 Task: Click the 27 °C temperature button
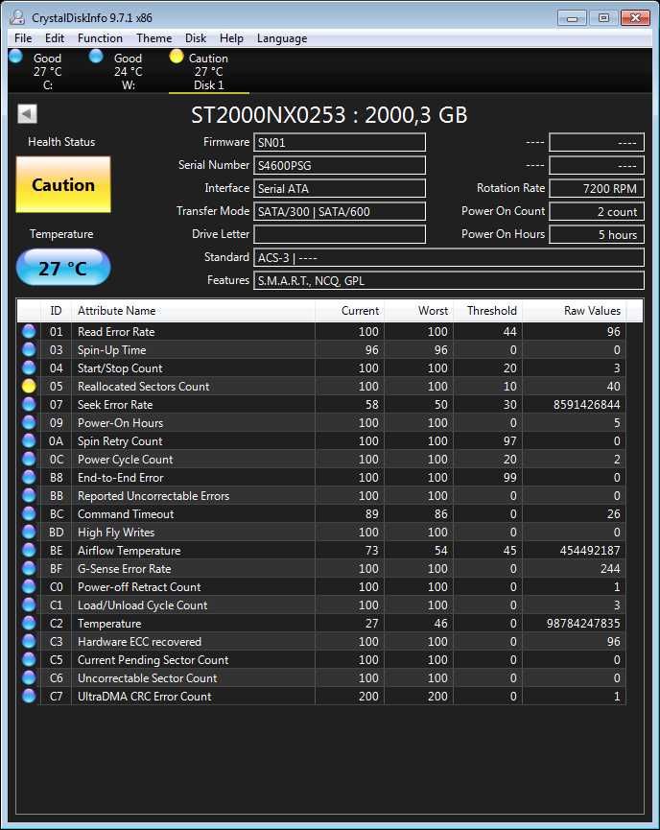click(63, 268)
